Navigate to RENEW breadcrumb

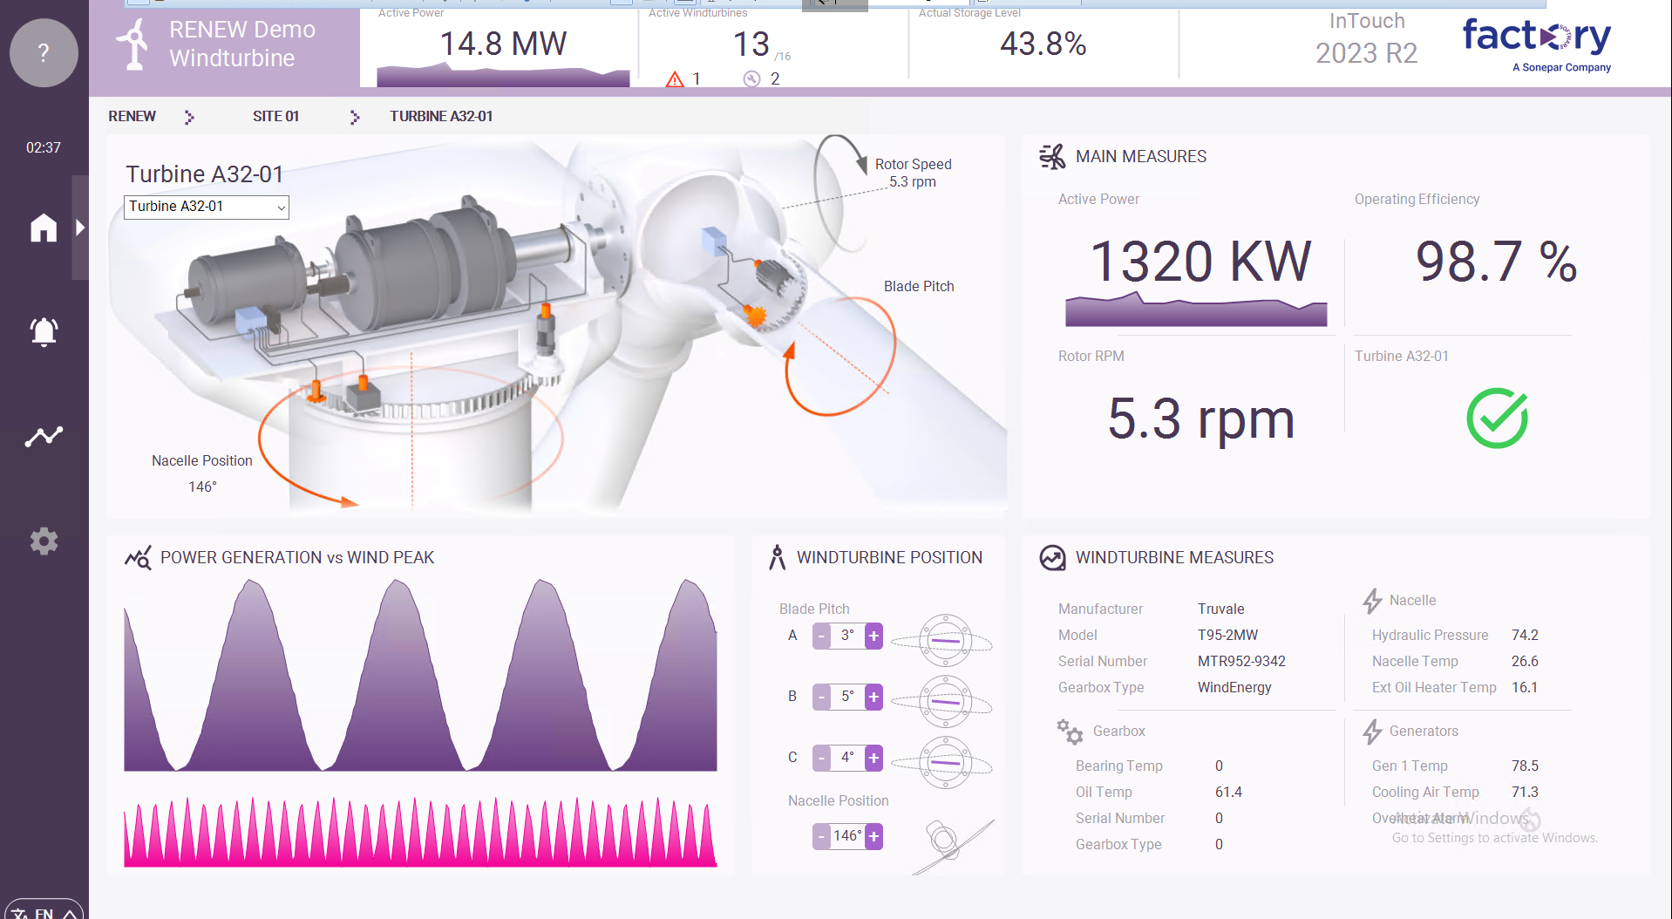[132, 116]
